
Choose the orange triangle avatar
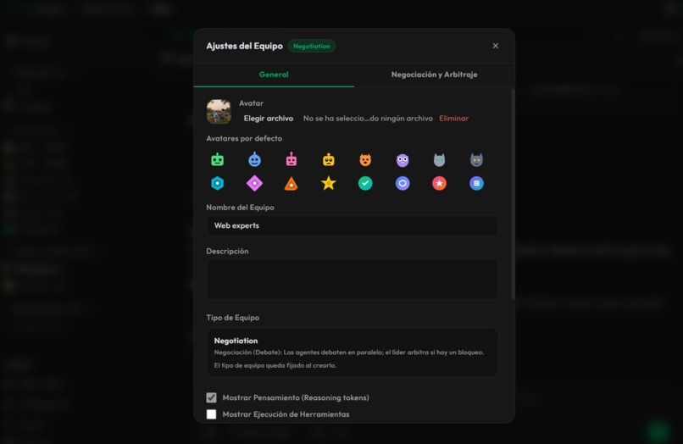(292, 183)
